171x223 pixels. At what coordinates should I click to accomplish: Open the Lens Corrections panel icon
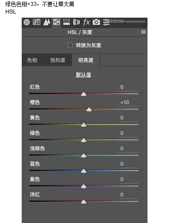[x=76, y=22]
